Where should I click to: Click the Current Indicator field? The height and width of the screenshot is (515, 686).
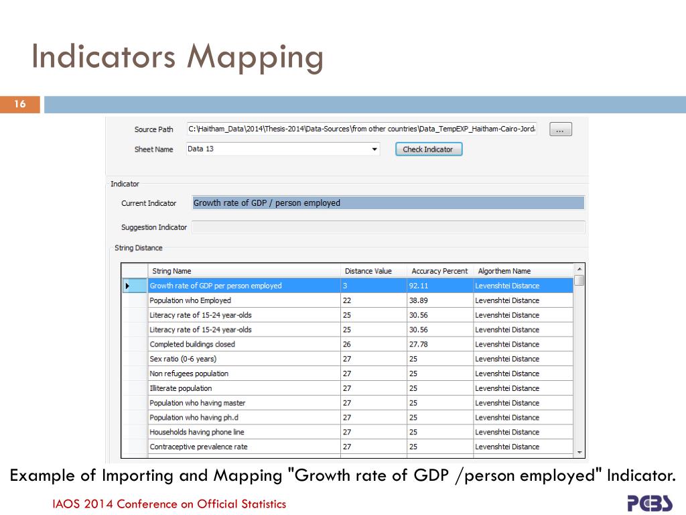(388, 203)
